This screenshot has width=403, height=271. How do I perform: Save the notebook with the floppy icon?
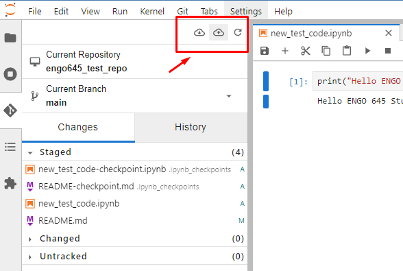(265, 51)
